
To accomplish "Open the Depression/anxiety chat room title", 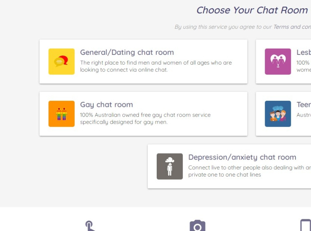I will (242, 157).
